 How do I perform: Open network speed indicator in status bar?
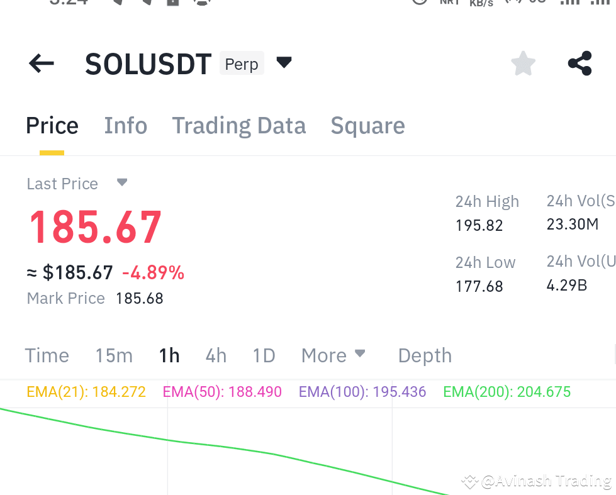click(481, 4)
